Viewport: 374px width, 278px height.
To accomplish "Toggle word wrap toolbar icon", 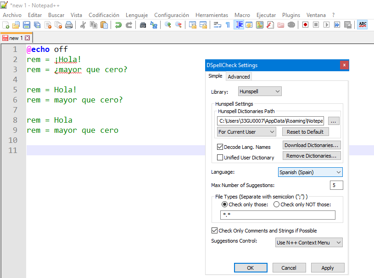I will [218, 25].
